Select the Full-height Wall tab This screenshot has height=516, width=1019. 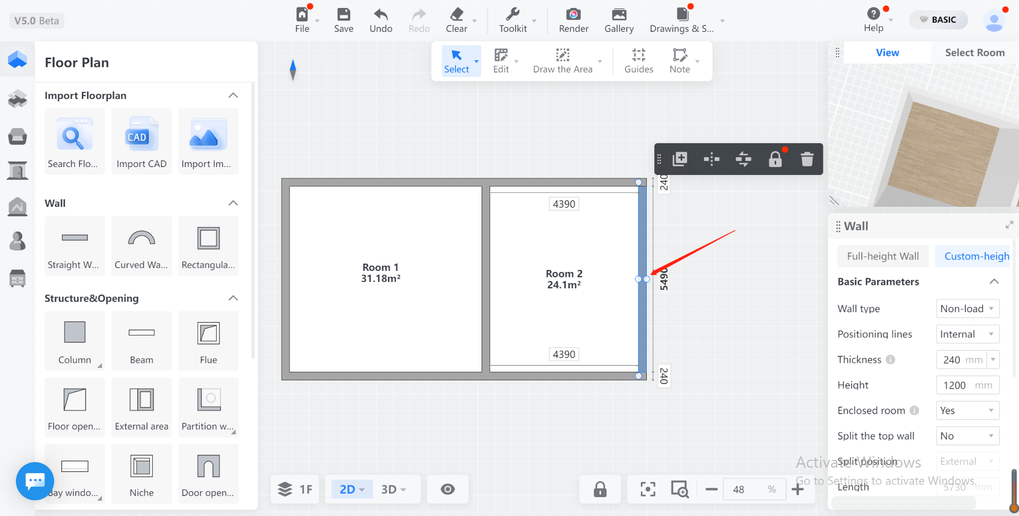(x=883, y=256)
